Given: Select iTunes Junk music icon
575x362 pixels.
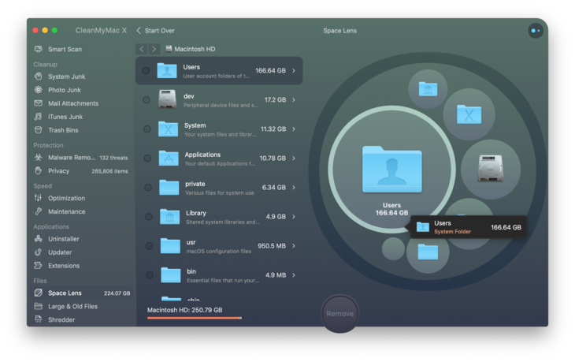Looking at the screenshot, I should pyautogui.click(x=38, y=117).
